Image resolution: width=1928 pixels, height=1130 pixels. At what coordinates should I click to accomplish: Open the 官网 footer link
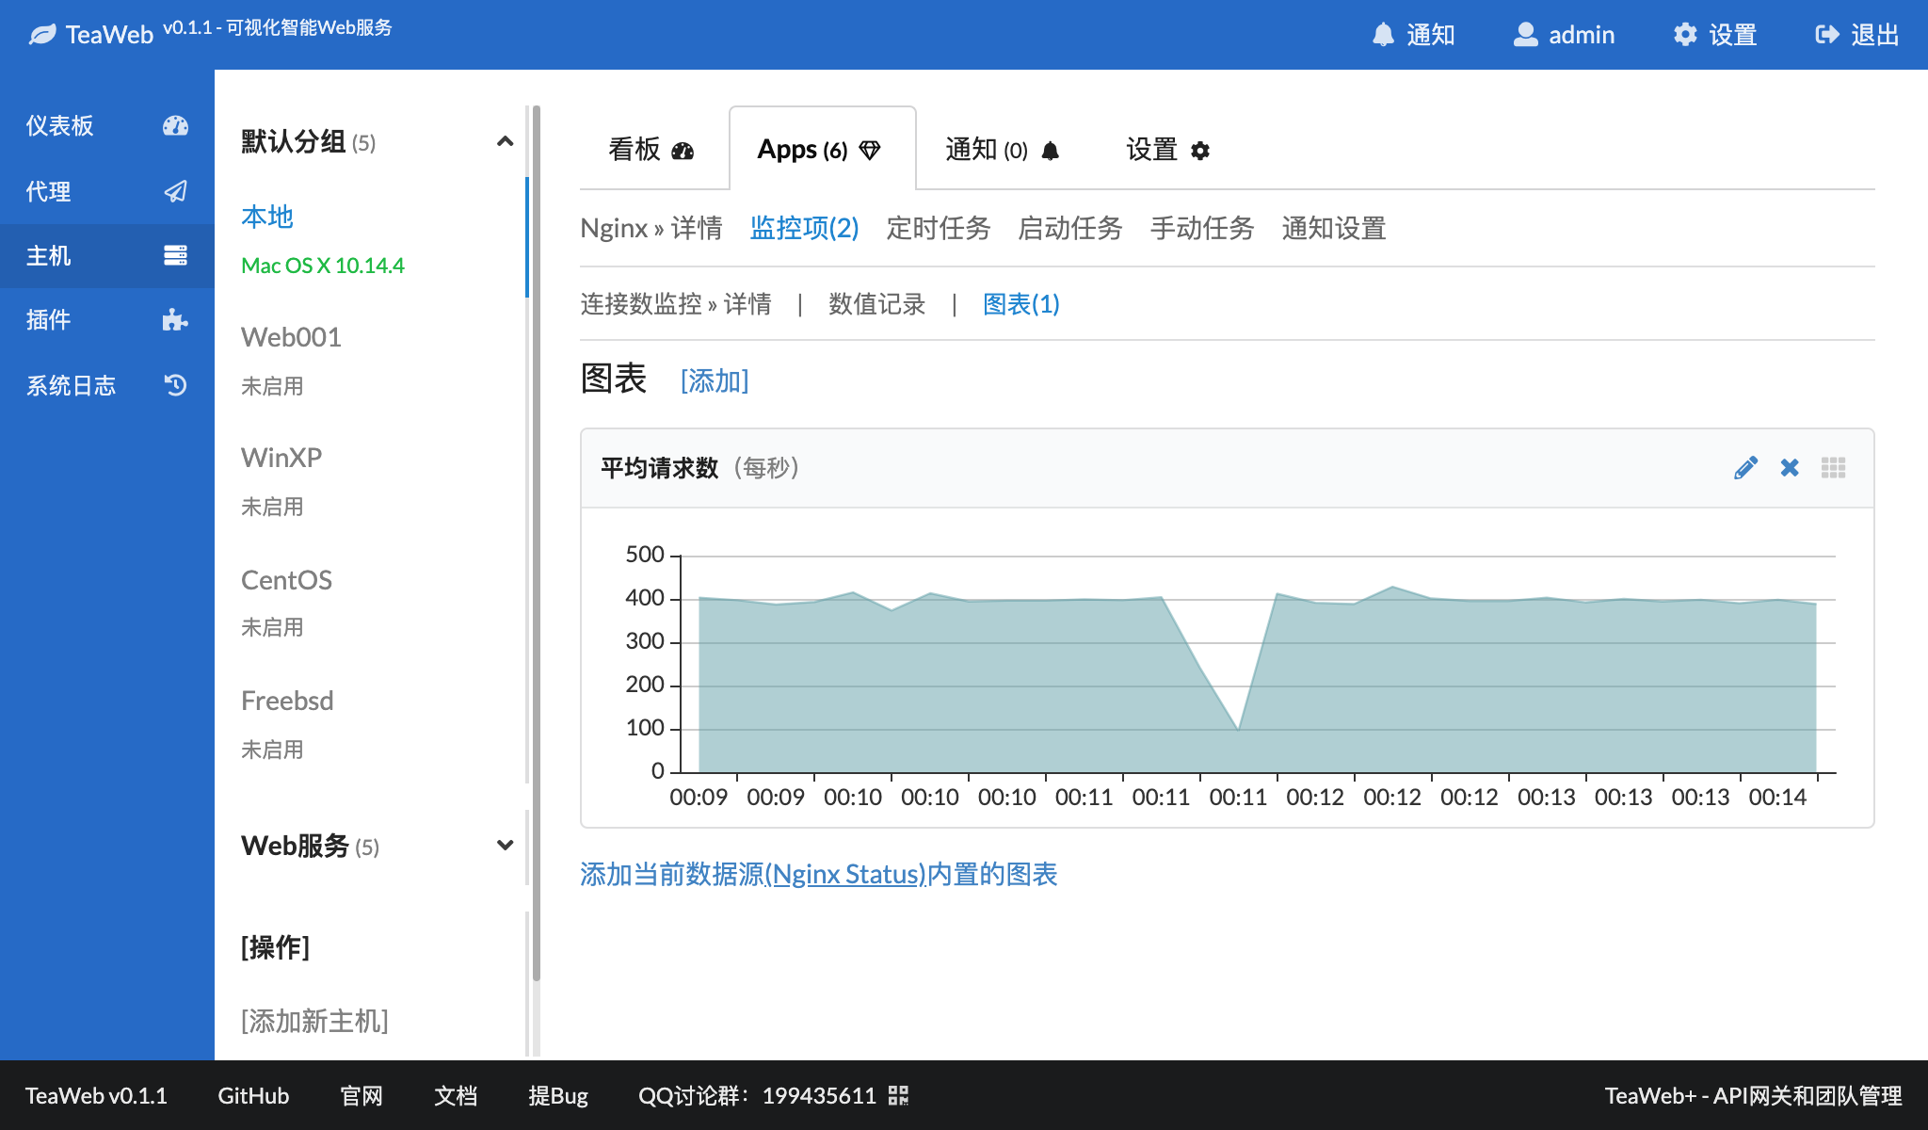361,1095
